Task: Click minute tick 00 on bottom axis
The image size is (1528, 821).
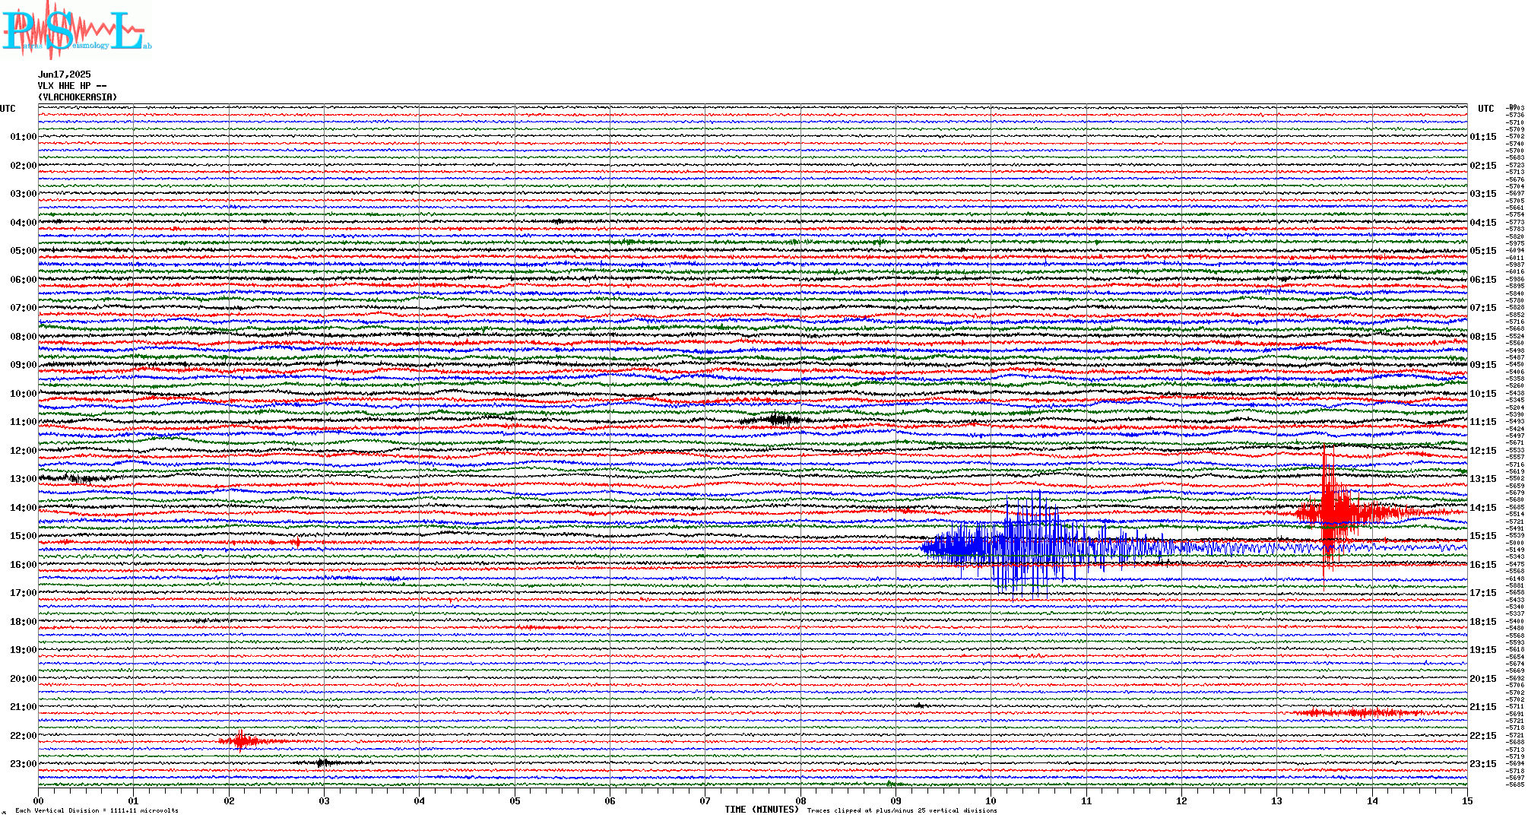Action: click(39, 800)
